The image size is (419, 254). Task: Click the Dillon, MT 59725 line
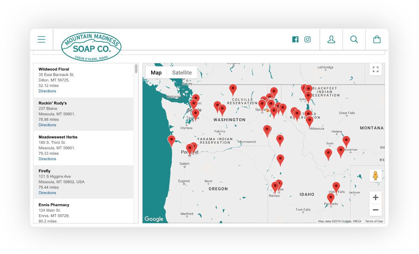click(x=54, y=80)
